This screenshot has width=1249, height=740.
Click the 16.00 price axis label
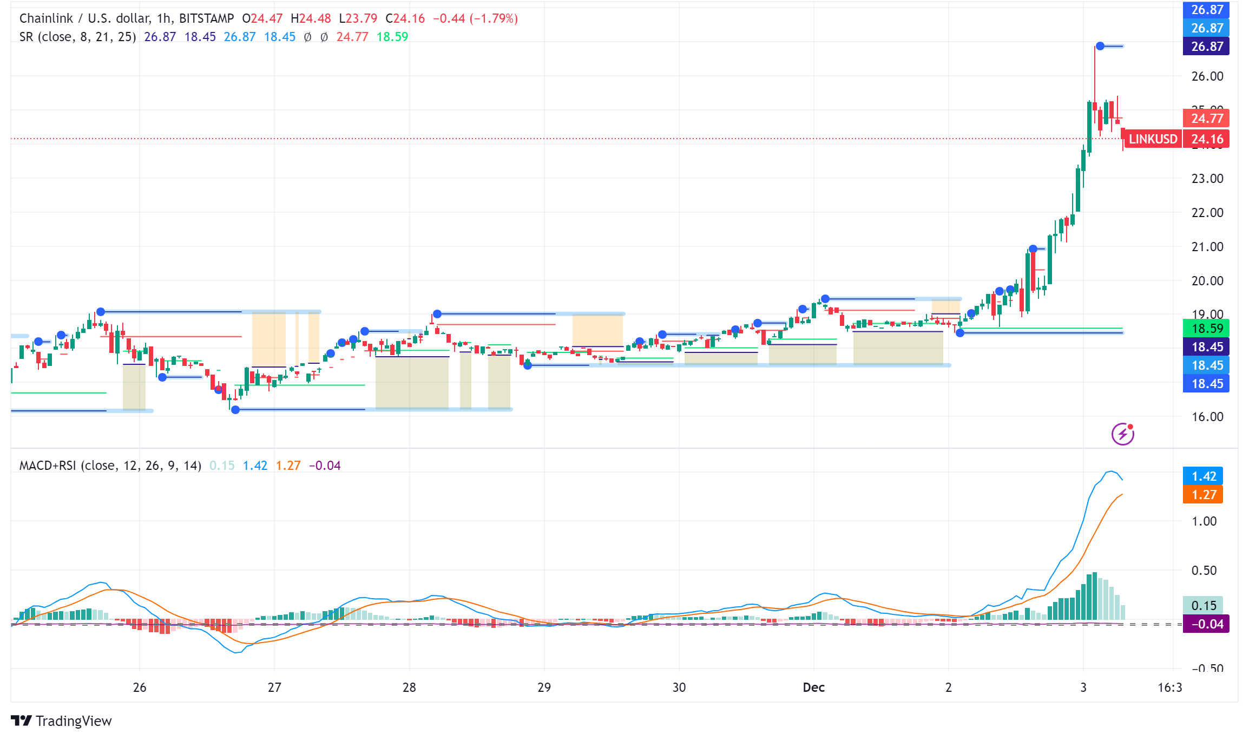1207,417
